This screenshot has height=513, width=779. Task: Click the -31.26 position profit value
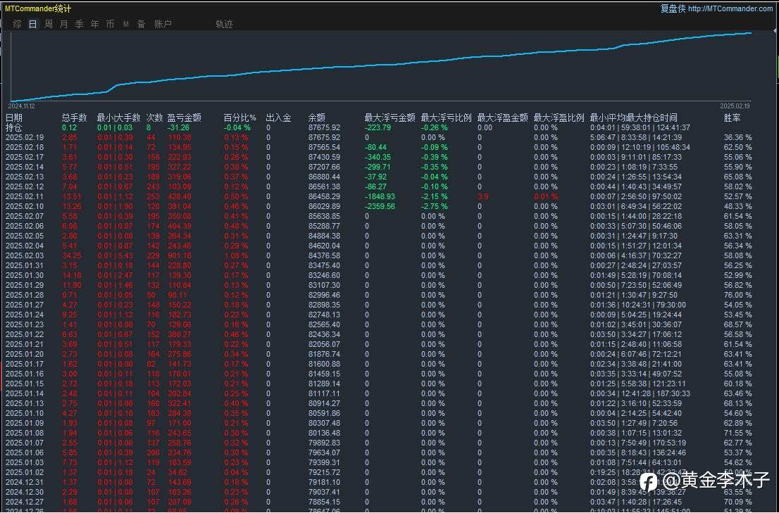click(178, 127)
